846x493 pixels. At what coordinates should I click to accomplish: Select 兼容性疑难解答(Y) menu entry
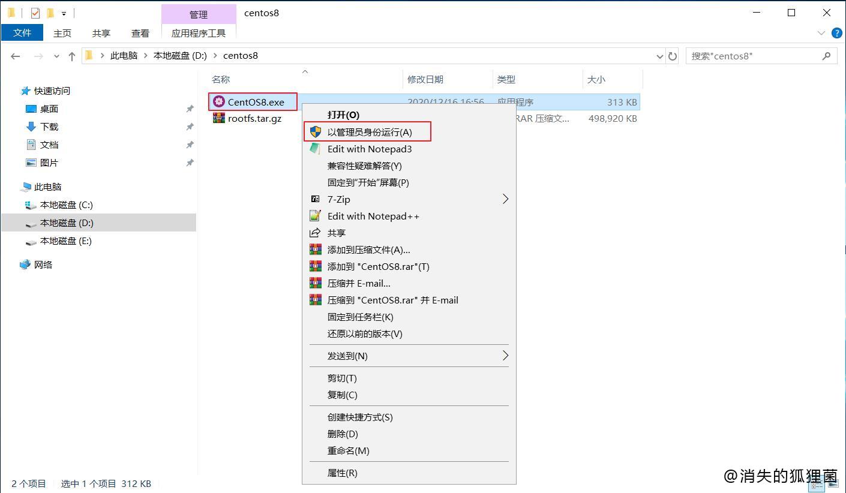click(364, 166)
